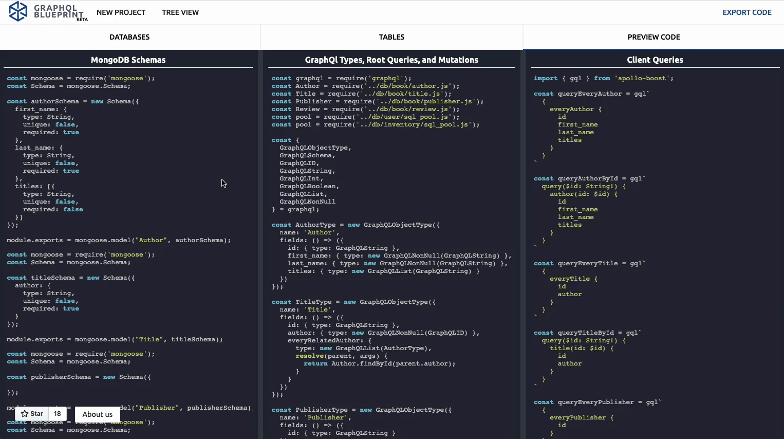Click 'const queryEveryAuthor = gql`' line
This screenshot has height=439, width=784.
click(592, 94)
